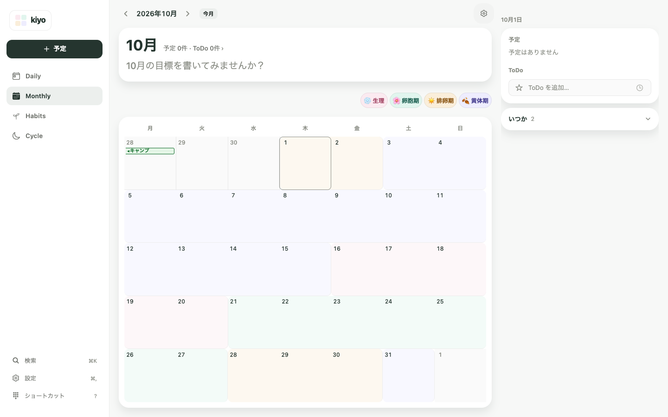
Task: Click the kiyo logo
Action: tap(31, 20)
